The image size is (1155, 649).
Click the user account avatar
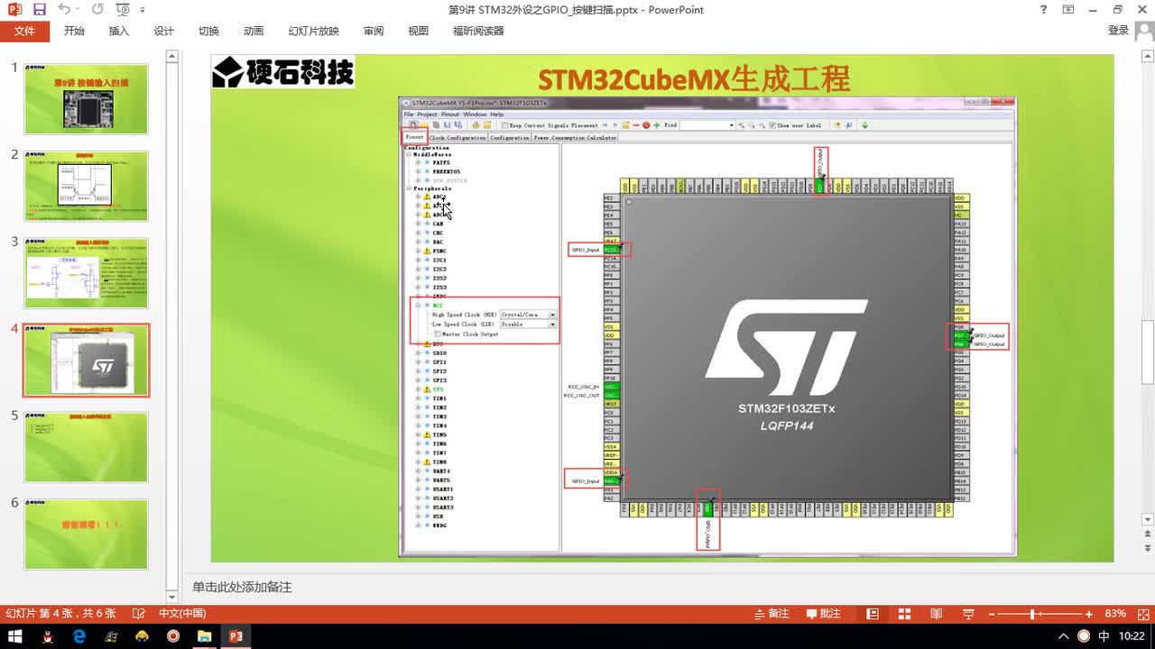tap(1144, 32)
